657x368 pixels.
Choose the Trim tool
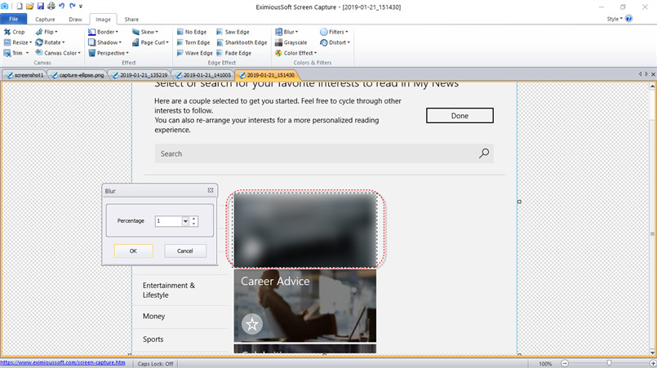(x=16, y=53)
